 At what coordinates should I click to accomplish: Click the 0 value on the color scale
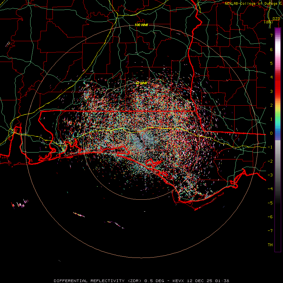pyautogui.click(x=271, y=133)
